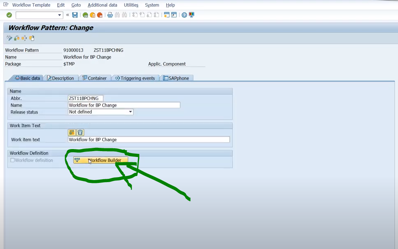The width and height of the screenshot is (398, 249).
Task: Click the Create New Session icon
Action: point(167,15)
